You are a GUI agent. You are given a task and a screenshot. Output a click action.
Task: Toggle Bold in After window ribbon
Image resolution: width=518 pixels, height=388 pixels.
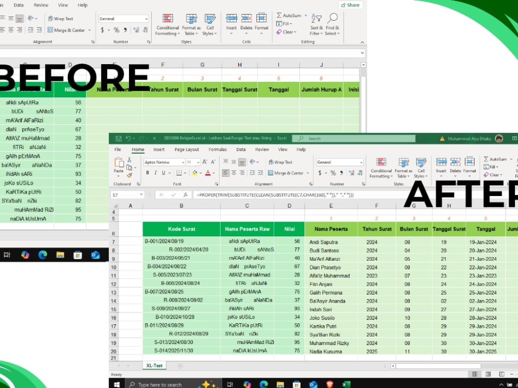[147, 173]
